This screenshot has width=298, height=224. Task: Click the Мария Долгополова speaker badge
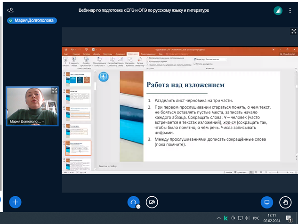32,21
